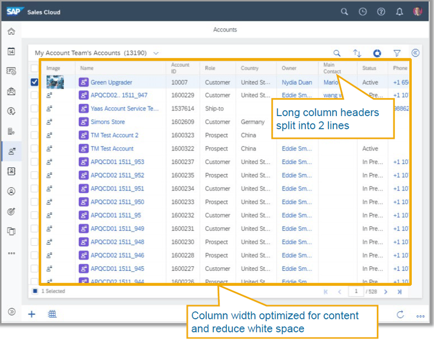Click the Green Upgrader image thumbnail
The width and height of the screenshot is (434, 340).
click(x=55, y=82)
